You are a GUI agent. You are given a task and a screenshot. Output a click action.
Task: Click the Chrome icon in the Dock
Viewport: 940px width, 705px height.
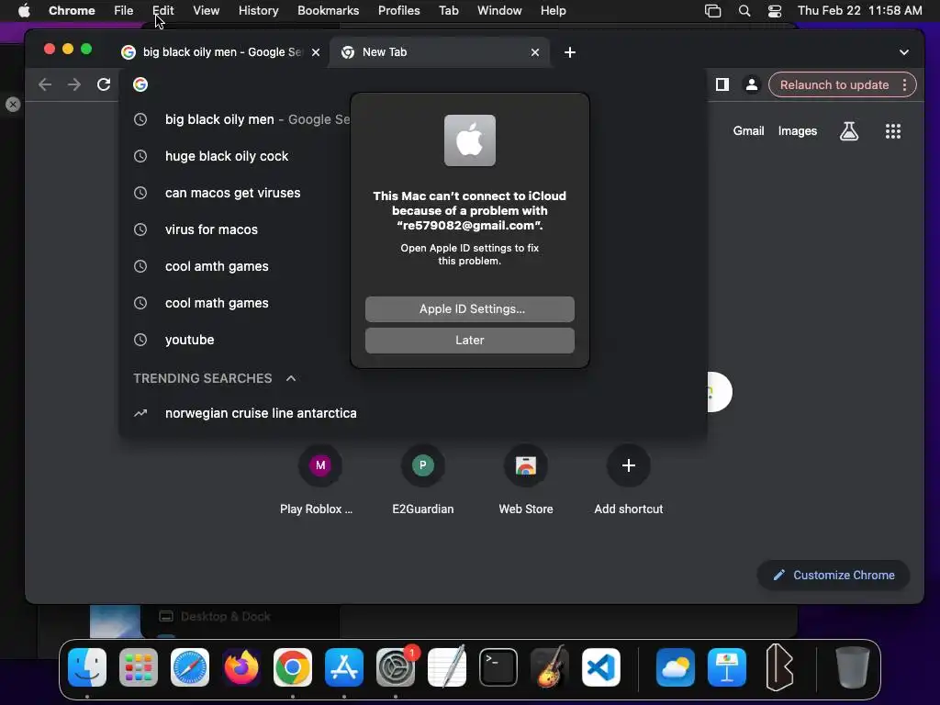[293, 667]
